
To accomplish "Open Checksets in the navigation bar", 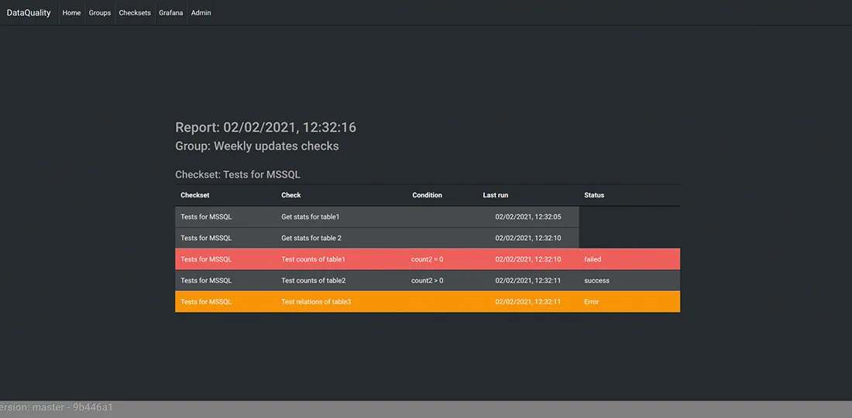I will coord(135,13).
